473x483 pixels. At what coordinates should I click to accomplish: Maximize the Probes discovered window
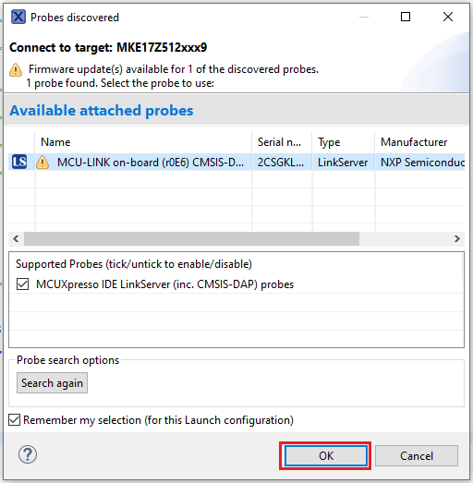point(406,17)
